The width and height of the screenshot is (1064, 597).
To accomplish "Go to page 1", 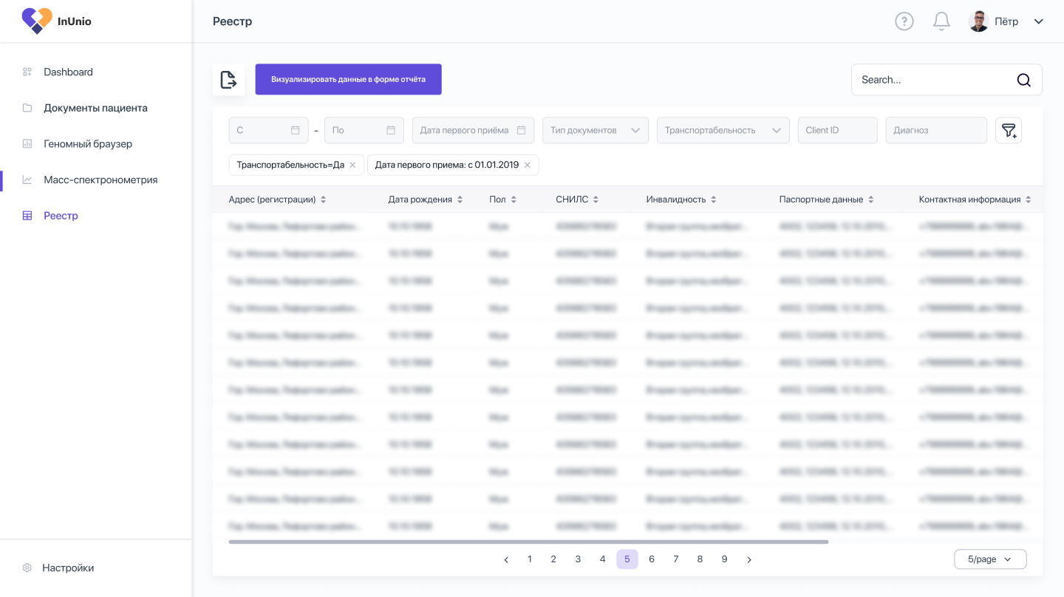I will [530, 559].
